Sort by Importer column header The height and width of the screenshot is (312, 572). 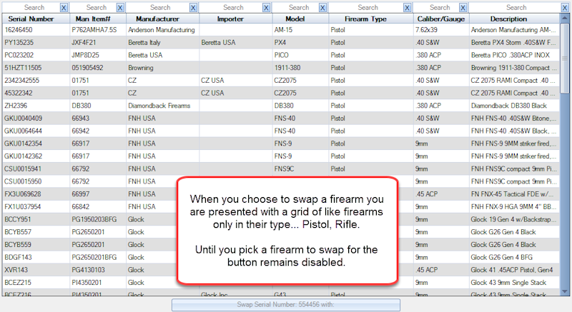[x=236, y=19]
